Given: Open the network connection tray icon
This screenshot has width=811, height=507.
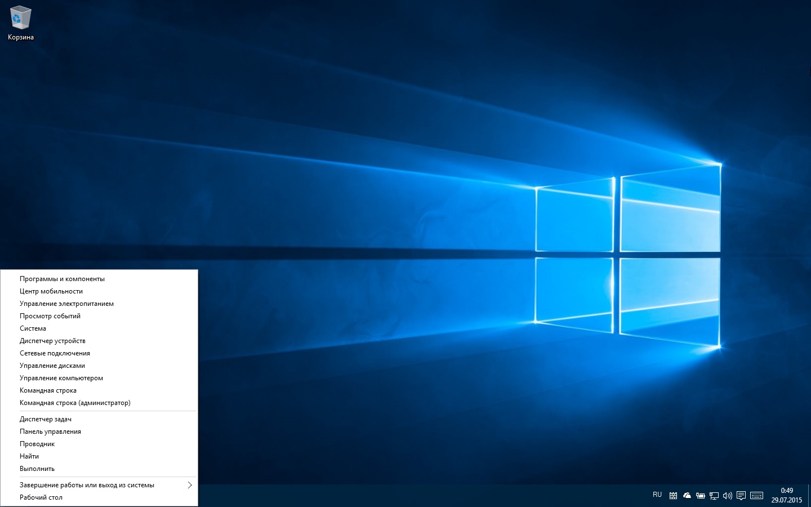Looking at the screenshot, I should pos(714,496).
